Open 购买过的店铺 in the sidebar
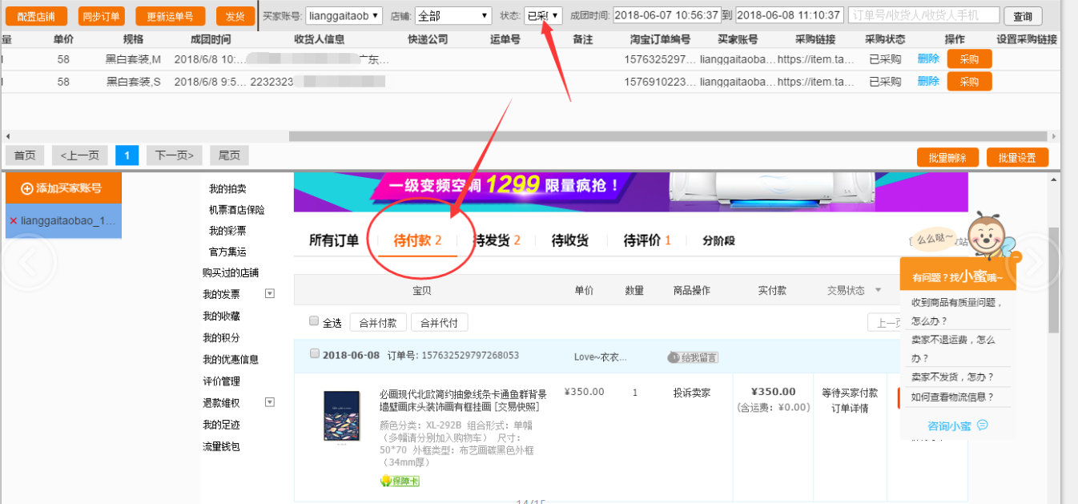 click(231, 272)
